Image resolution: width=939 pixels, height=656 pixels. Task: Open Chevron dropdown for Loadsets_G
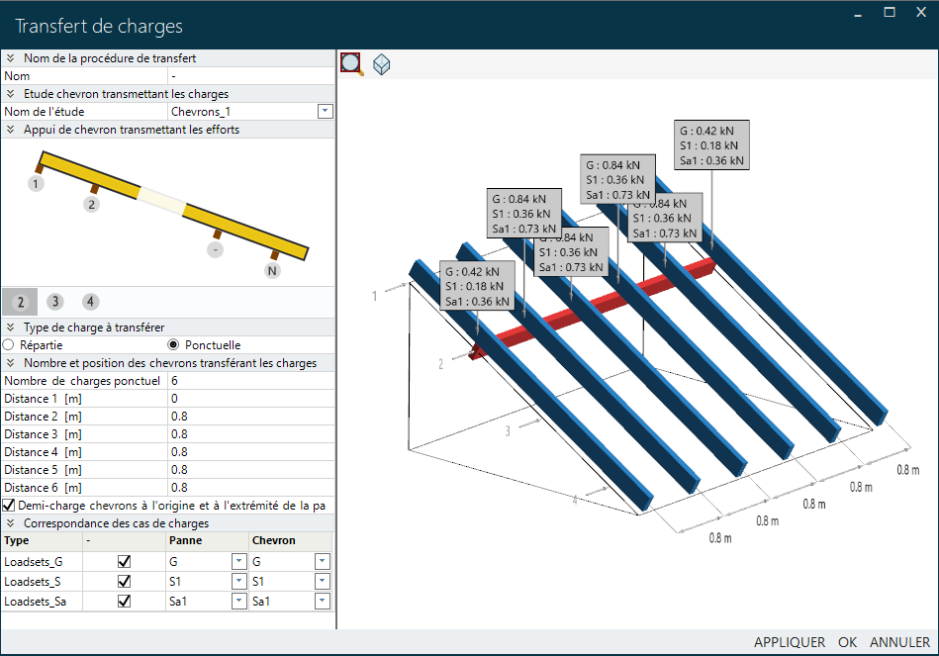point(323,561)
